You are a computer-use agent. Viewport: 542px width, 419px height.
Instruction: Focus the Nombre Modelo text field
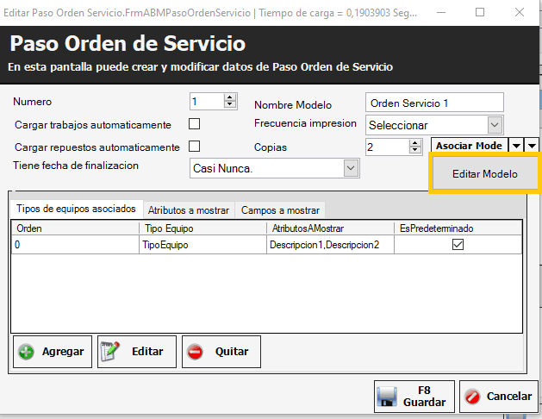coord(433,103)
